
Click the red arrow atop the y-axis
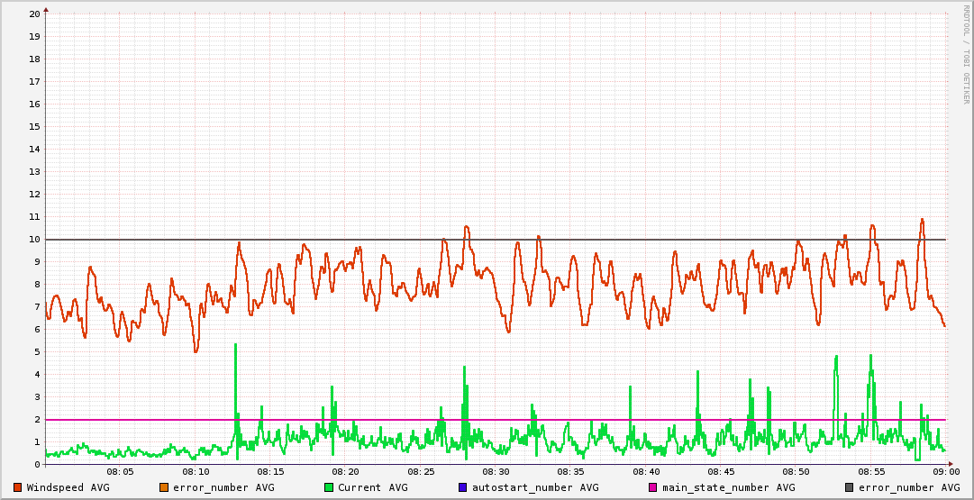[x=46, y=9]
